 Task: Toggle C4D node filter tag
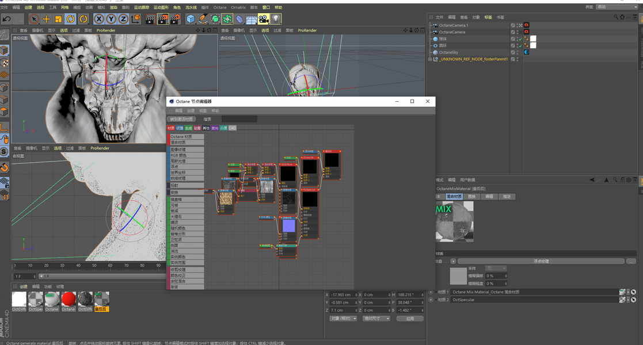point(232,128)
